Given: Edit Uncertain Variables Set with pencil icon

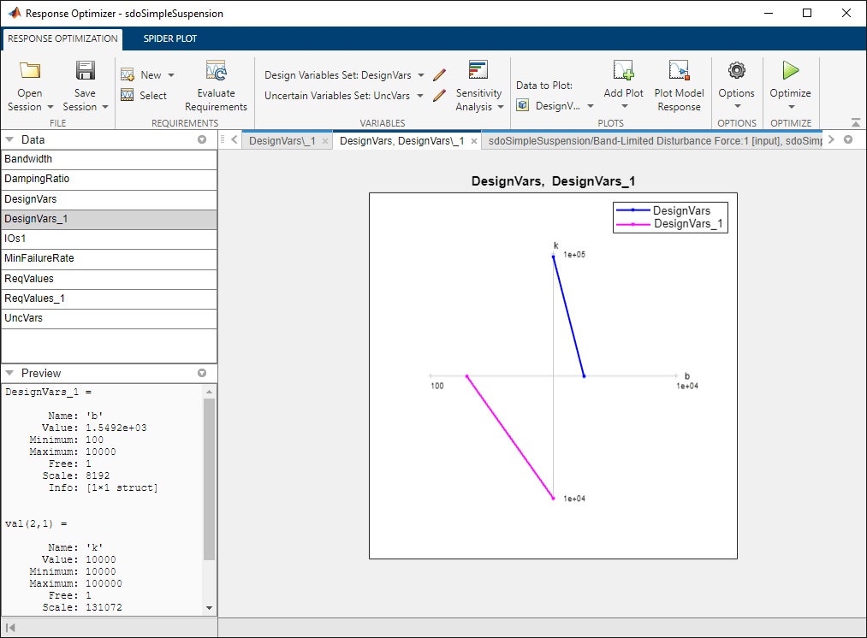Looking at the screenshot, I should point(440,96).
